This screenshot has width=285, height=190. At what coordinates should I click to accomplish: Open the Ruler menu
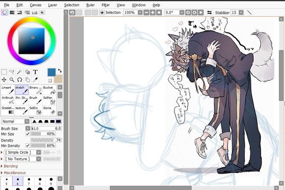(91, 5)
